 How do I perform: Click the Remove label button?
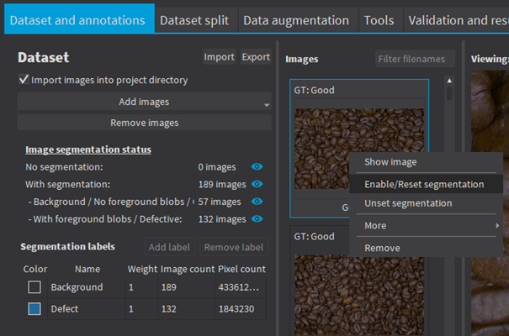tap(234, 247)
